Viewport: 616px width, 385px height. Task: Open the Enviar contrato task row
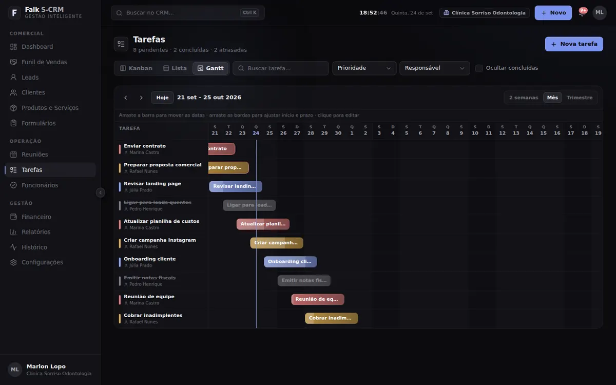pos(161,149)
